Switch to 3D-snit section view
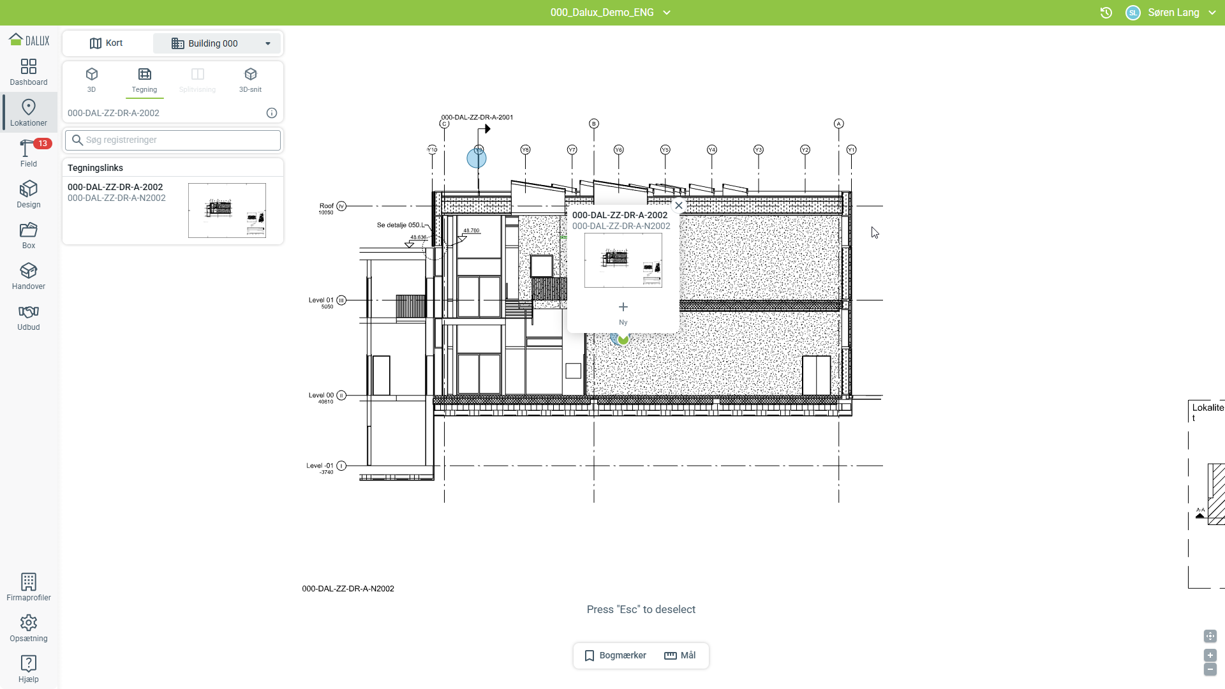 click(x=250, y=80)
